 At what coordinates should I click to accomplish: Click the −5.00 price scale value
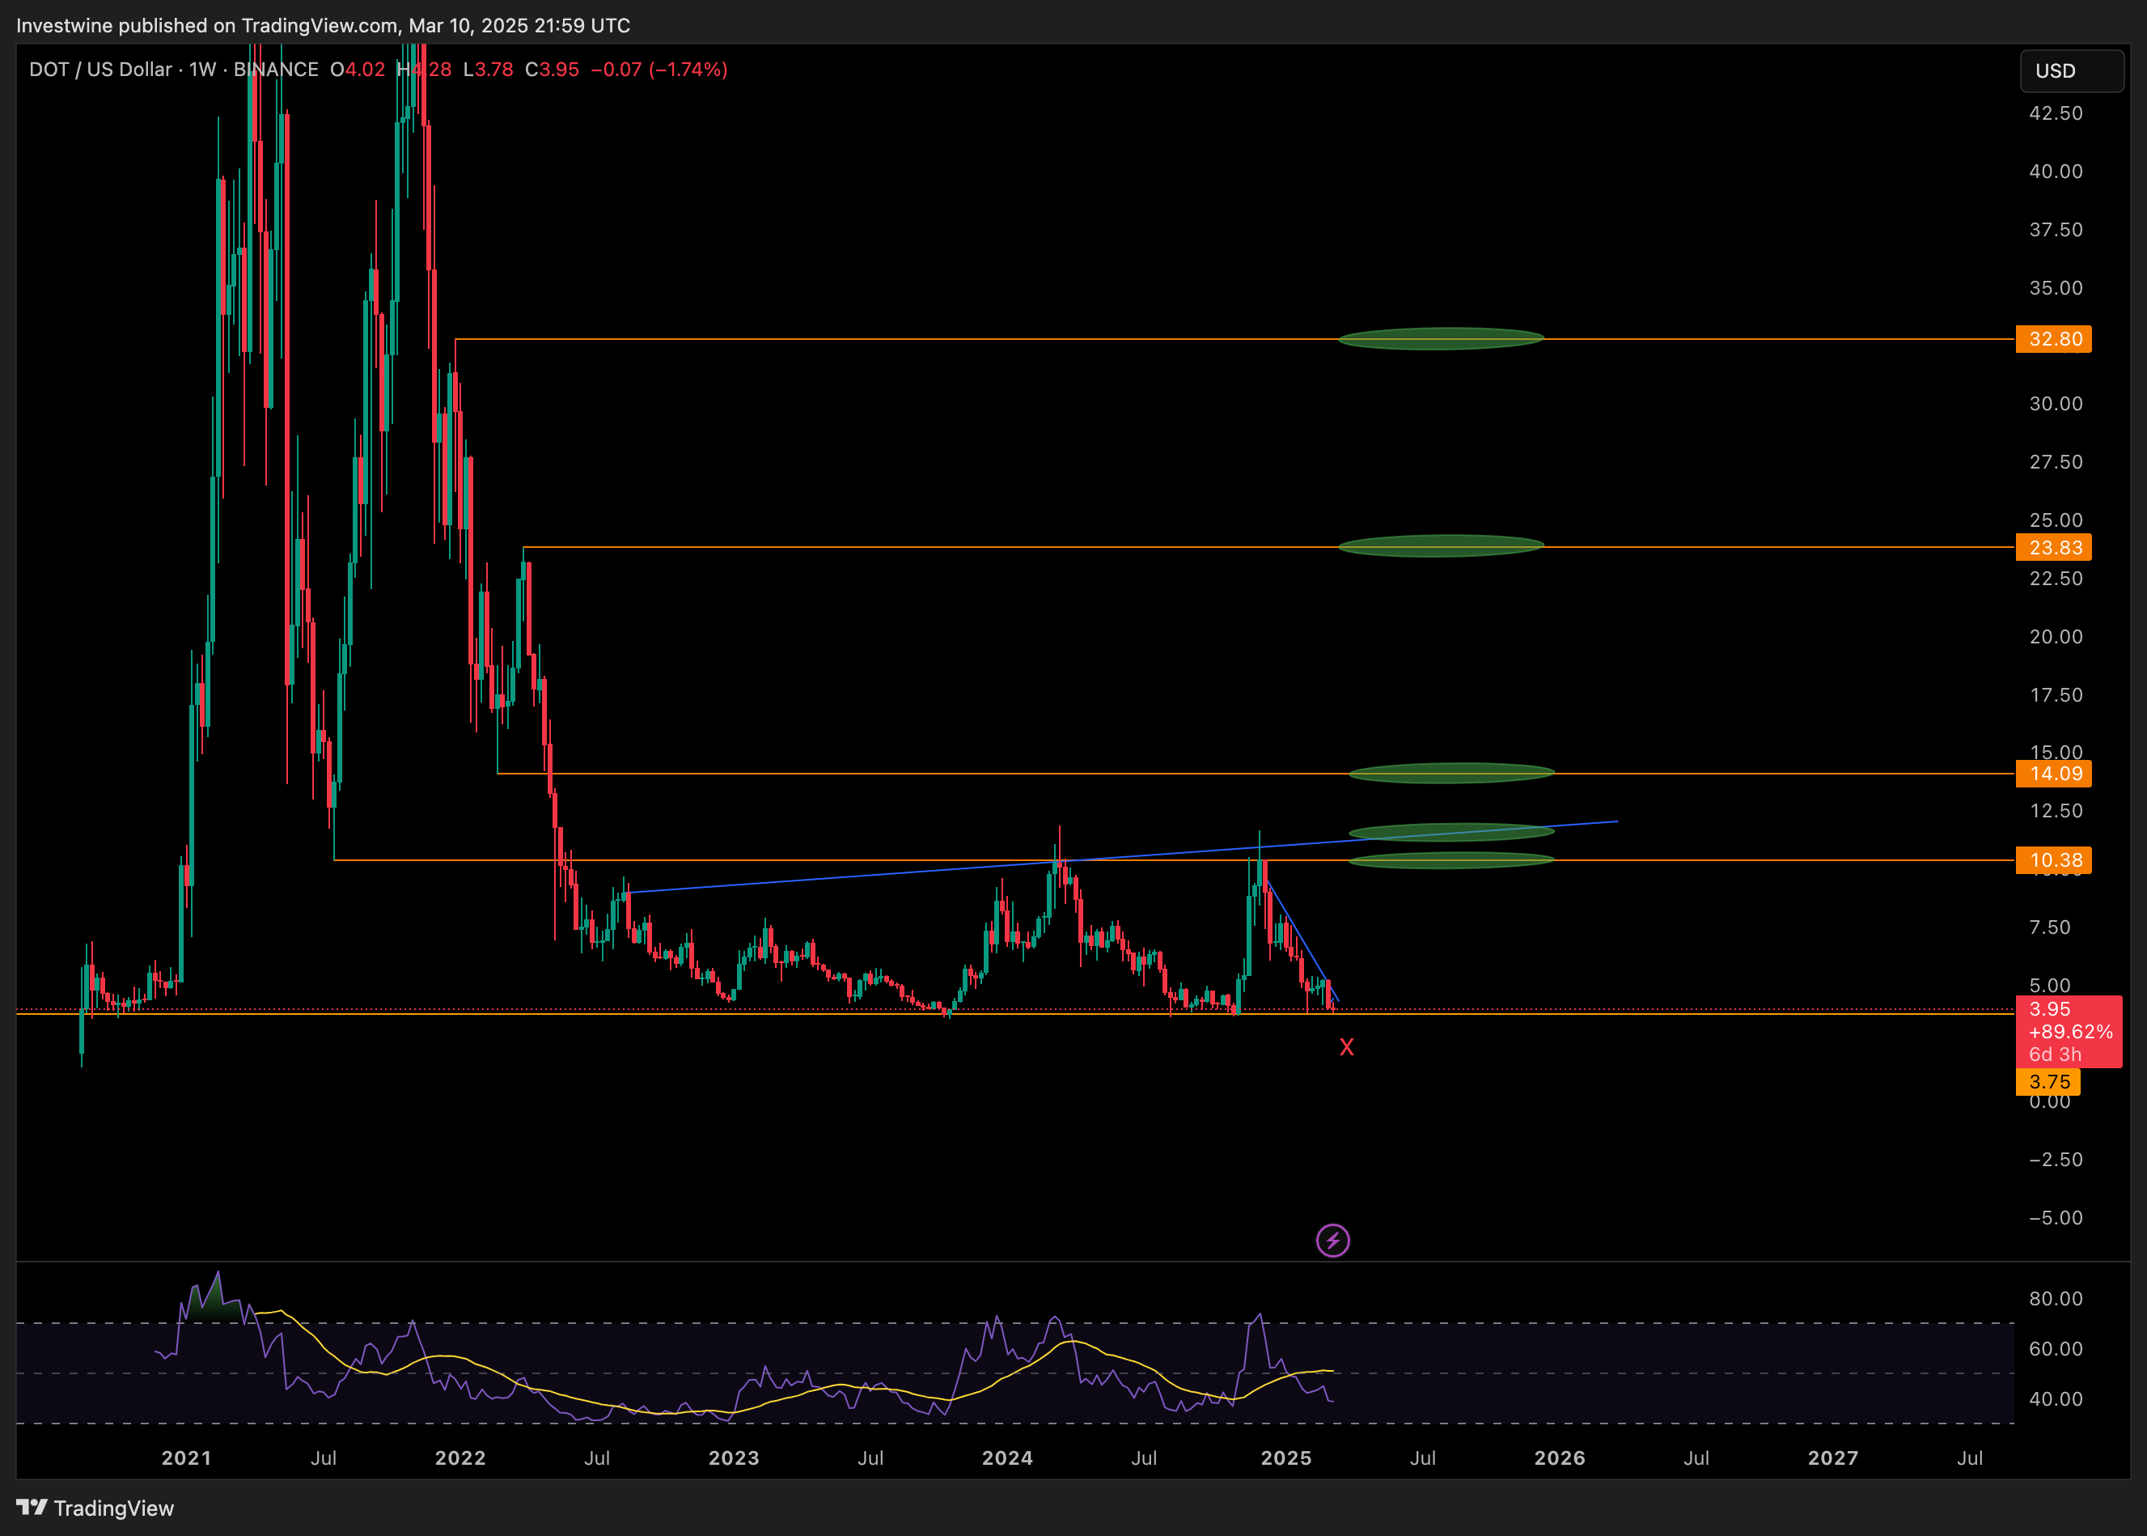pos(2056,1217)
